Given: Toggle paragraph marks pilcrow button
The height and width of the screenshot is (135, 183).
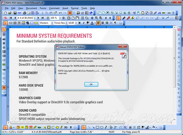Looking at the screenshot, I should coord(115,23).
